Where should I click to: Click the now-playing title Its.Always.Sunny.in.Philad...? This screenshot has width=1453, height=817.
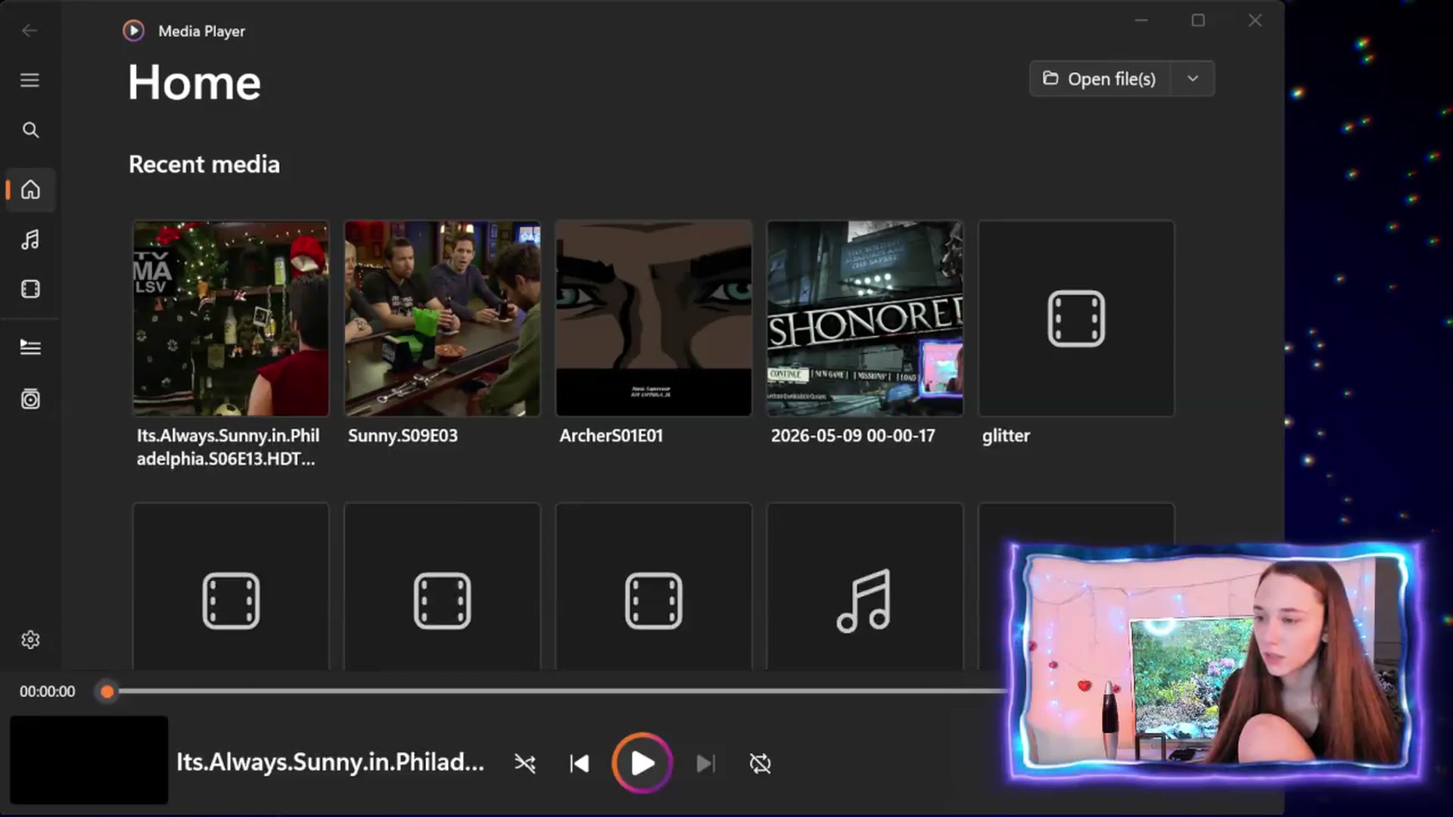point(330,762)
